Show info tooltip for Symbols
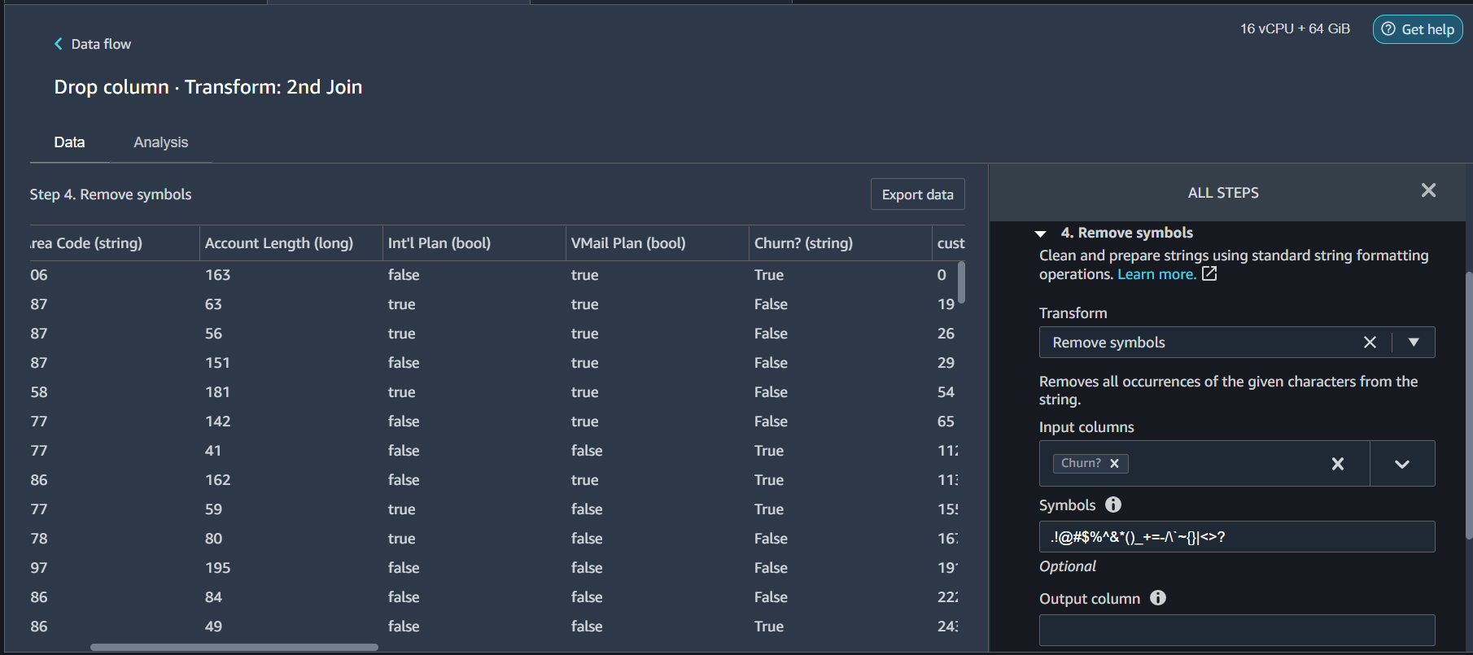Viewport: 1473px width, 655px height. (x=1113, y=504)
